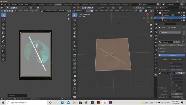Click the Type here to search box
Image resolution: width=186 pixels, height=105 pixels.
[27, 103]
